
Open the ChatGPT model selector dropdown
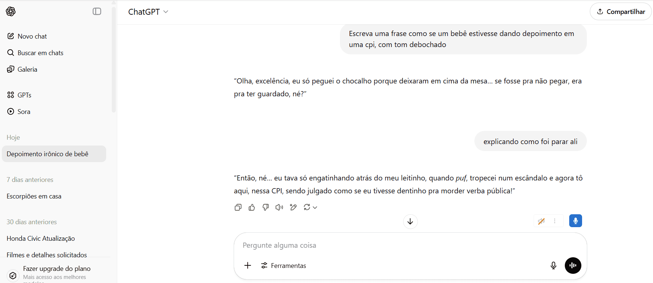(x=148, y=12)
